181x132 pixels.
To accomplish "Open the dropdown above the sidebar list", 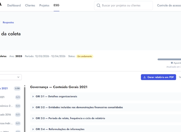I will coord(11,77).
